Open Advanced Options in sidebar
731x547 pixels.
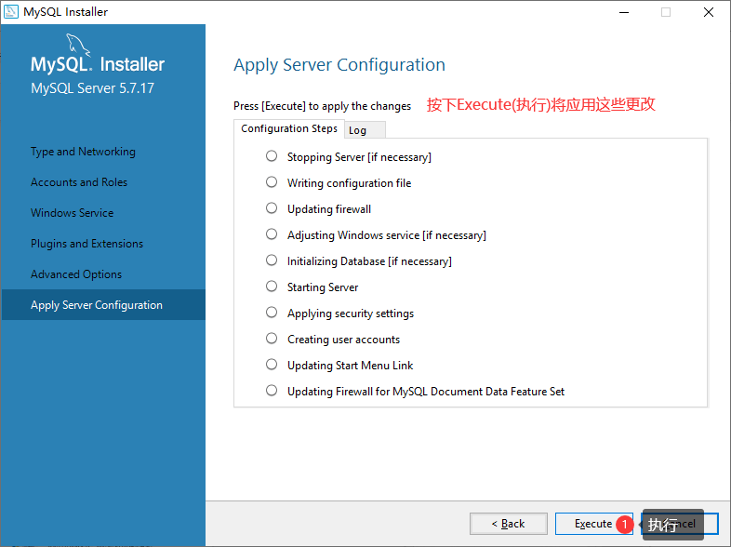tap(76, 274)
